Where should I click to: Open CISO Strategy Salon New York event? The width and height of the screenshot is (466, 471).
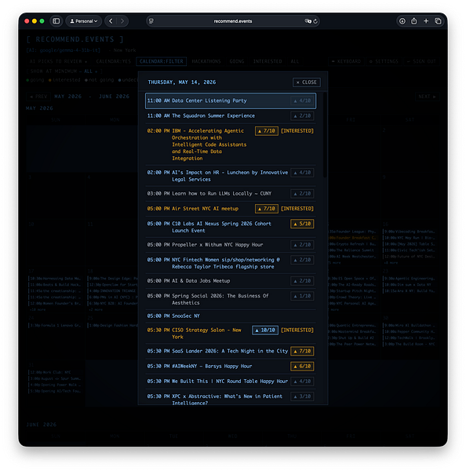(231, 334)
